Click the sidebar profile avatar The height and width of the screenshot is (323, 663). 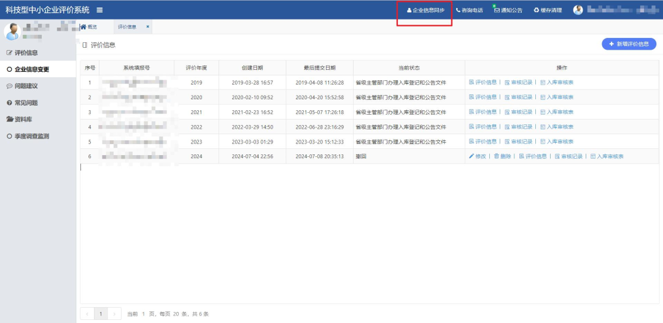pyautogui.click(x=12, y=31)
